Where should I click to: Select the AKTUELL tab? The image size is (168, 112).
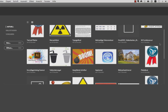pyautogui.click(x=10, y=27)
